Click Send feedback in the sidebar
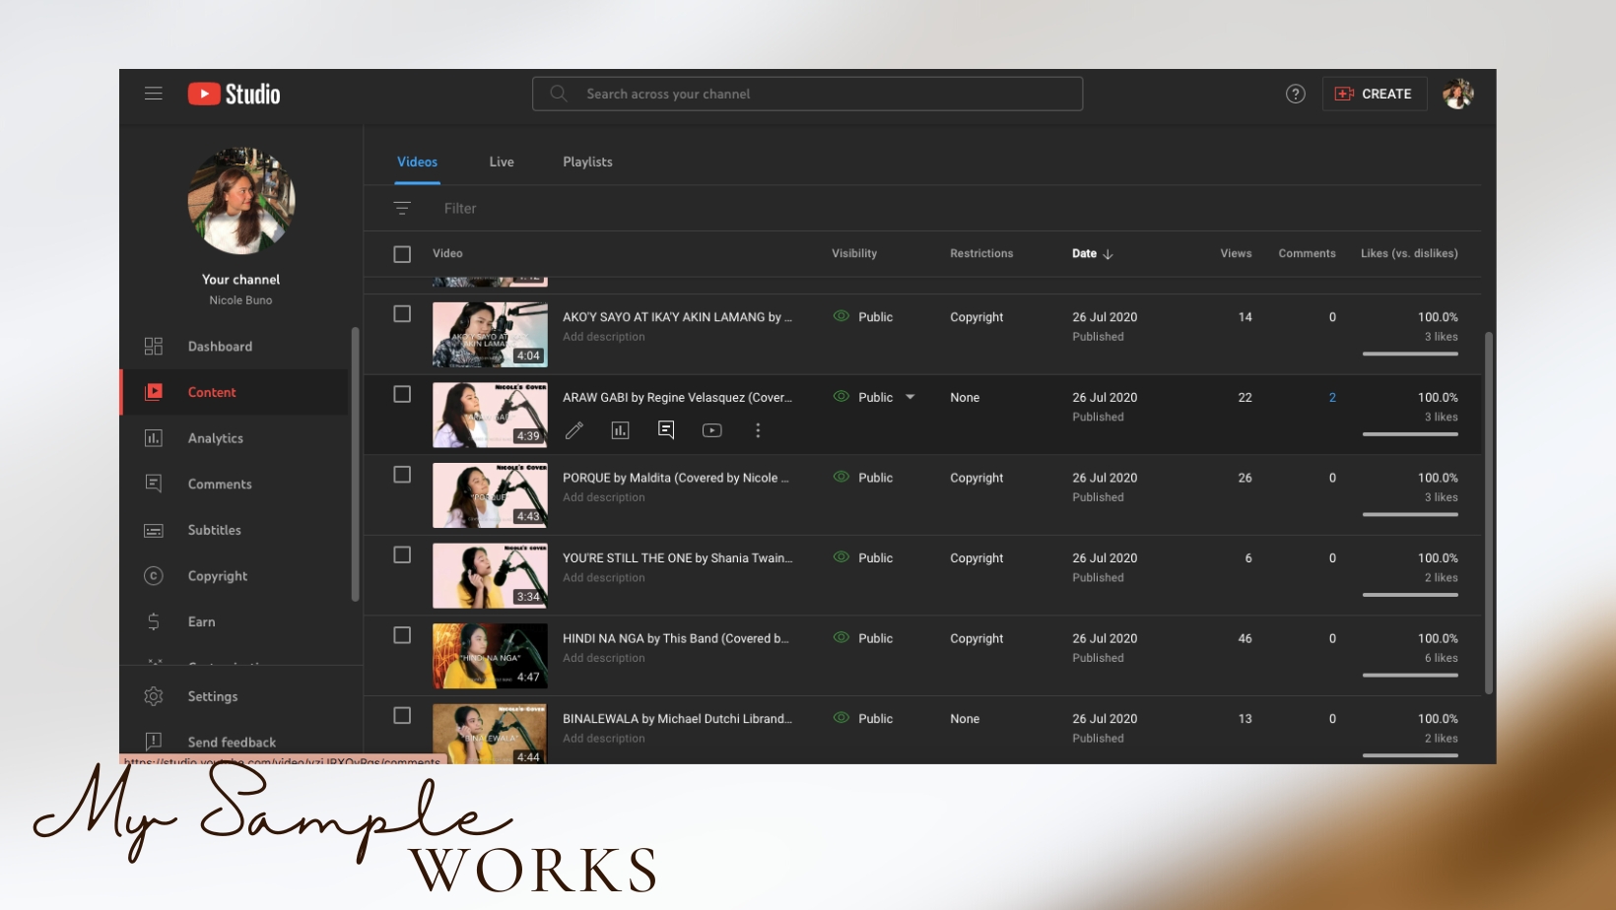Image resolution: width=1616 pixels, height=910 pixels. tap(235, 742)
